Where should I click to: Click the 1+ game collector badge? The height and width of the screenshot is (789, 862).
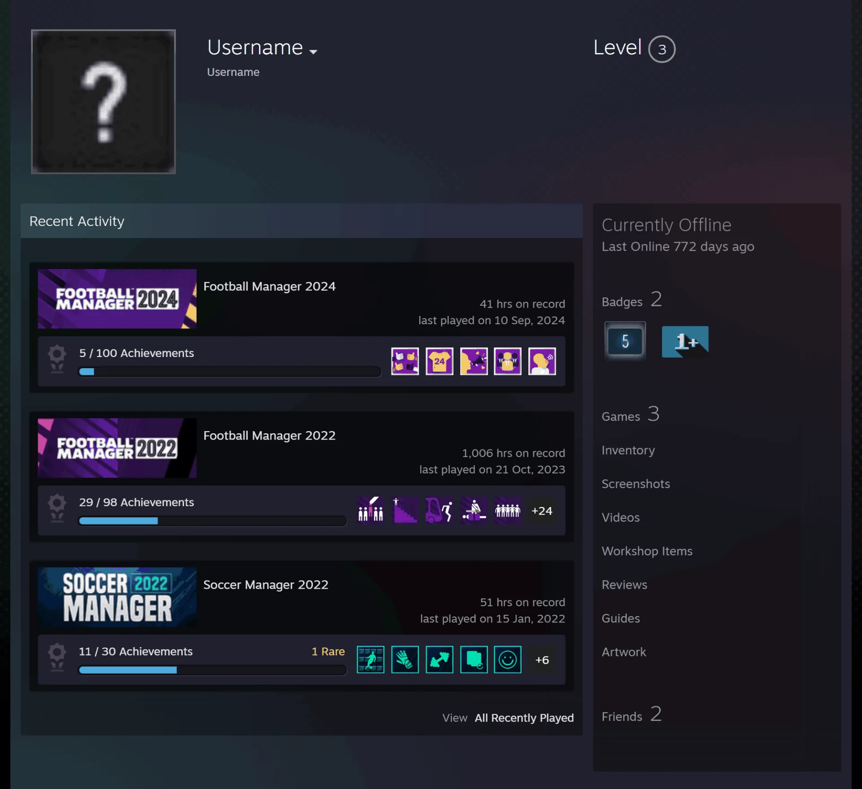click(685, 341)
